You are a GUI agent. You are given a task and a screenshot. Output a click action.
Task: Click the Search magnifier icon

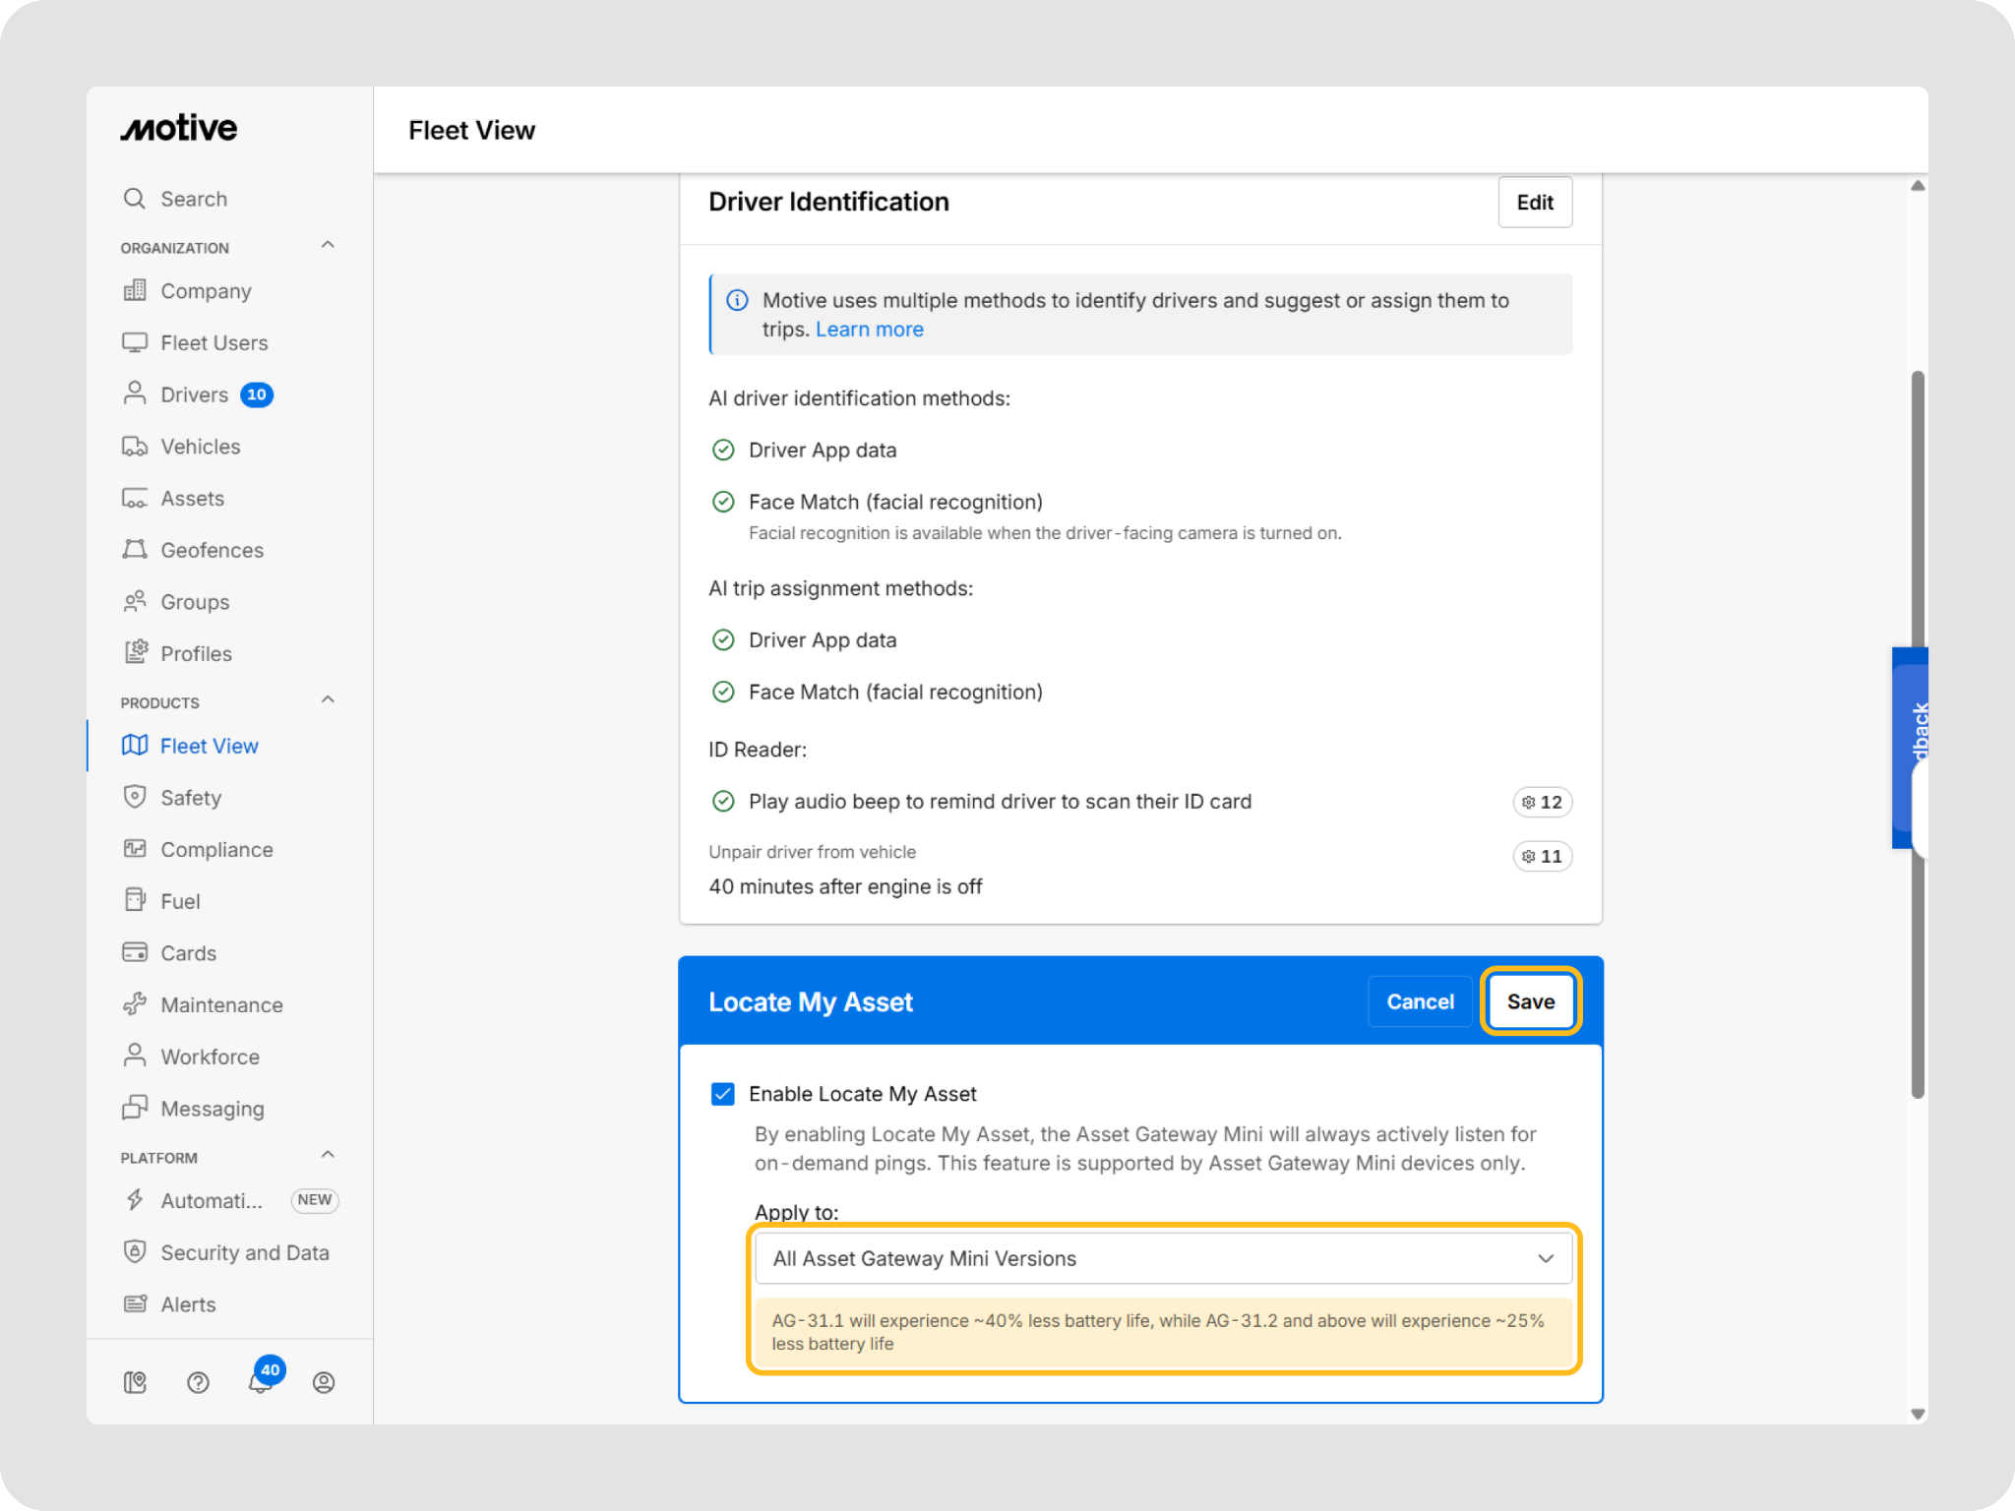(x=135, y=199)
